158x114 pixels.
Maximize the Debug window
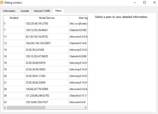point(145,3)
